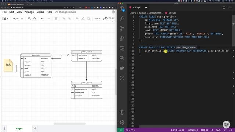Viewport: 235px width, 132px height.
Task: Zoom in on the diagram canvas
Action: click(x=29, y=19)
